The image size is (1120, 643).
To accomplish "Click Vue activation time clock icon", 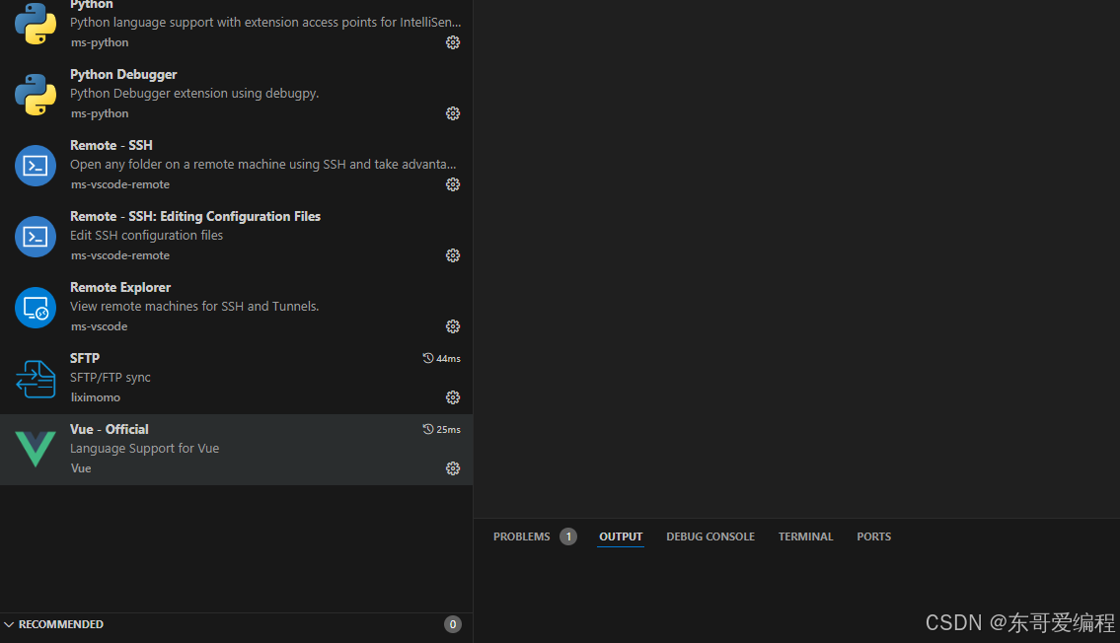I will click(428, 429).
